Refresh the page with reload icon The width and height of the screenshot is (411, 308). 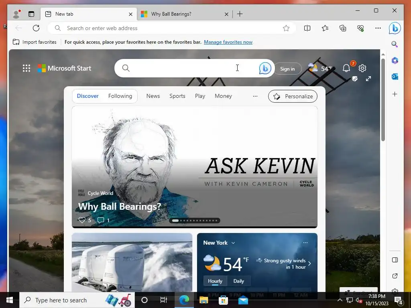coord(36,28)
